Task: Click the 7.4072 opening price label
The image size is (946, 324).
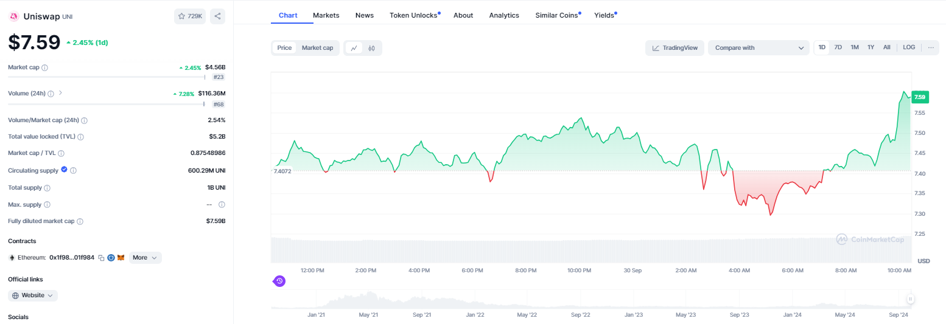Action: coord(282,171)
